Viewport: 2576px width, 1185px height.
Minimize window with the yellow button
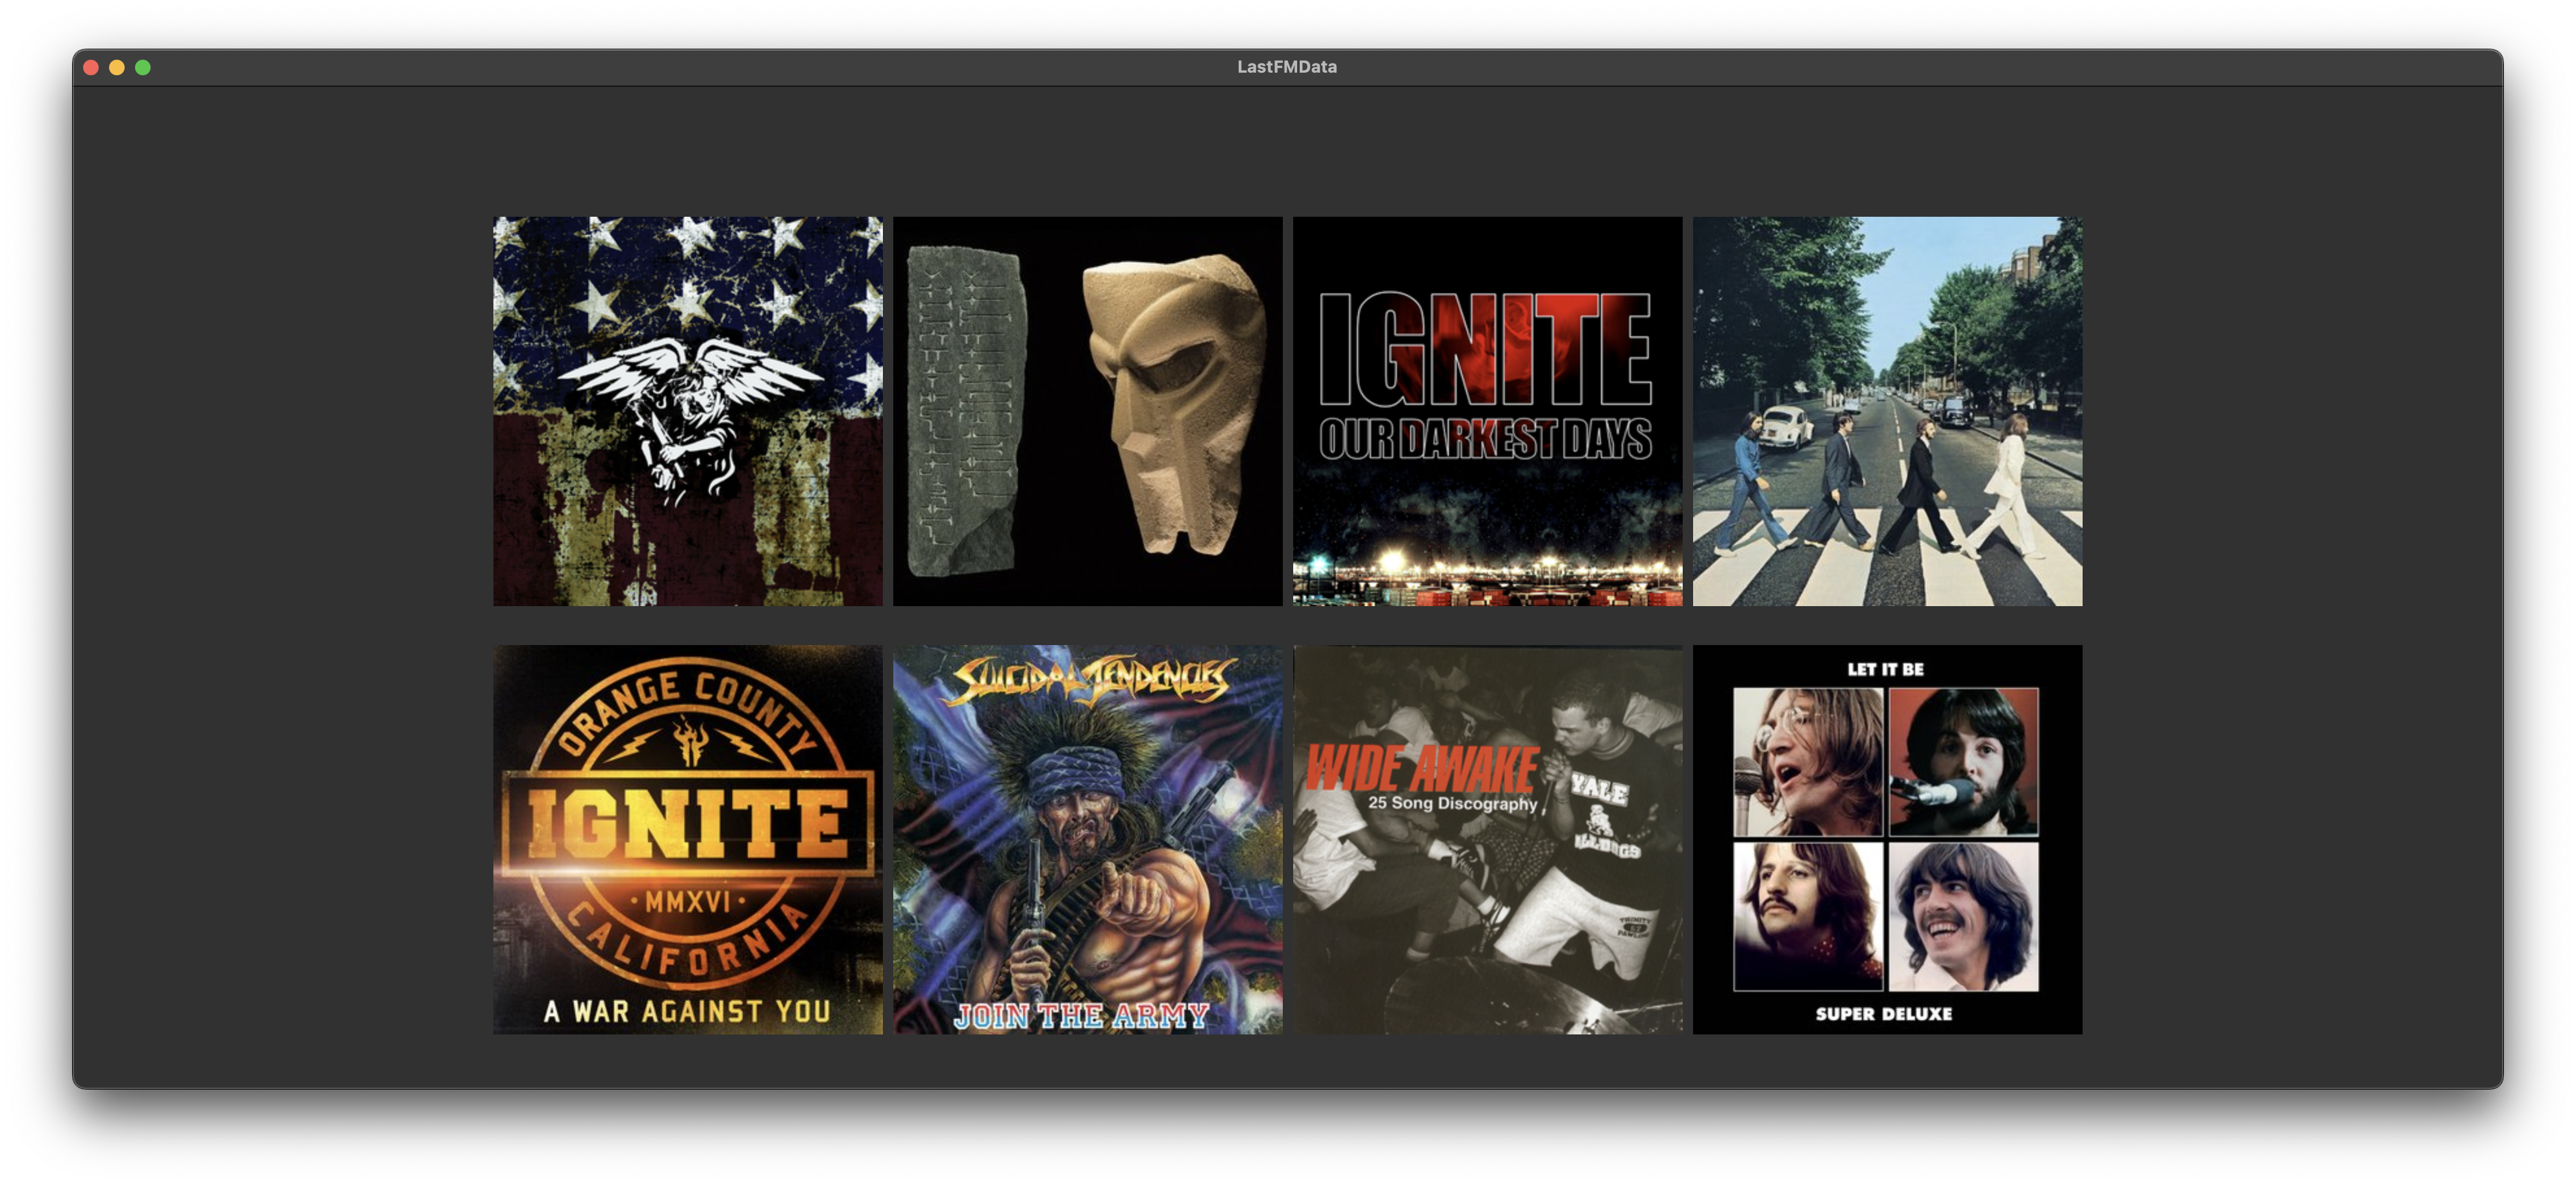pyautogui.click(x=117, y=67)
